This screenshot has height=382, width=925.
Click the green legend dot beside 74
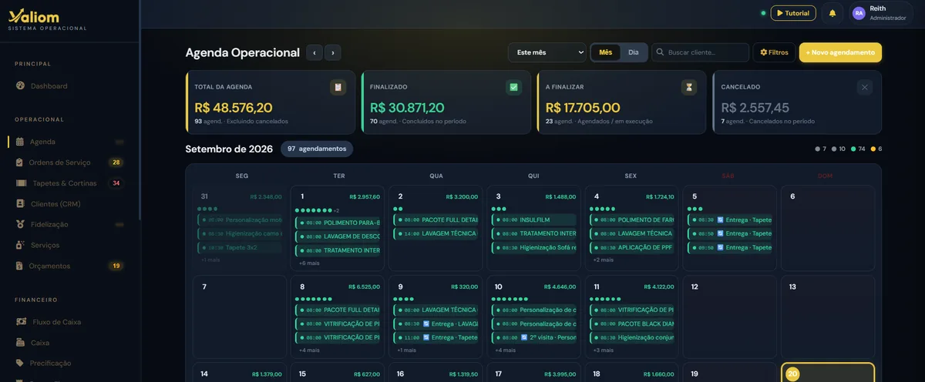(854, 149)
